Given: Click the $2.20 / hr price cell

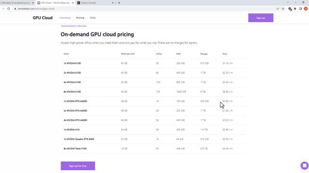Looking at the screenshot, I should (227, 73).
